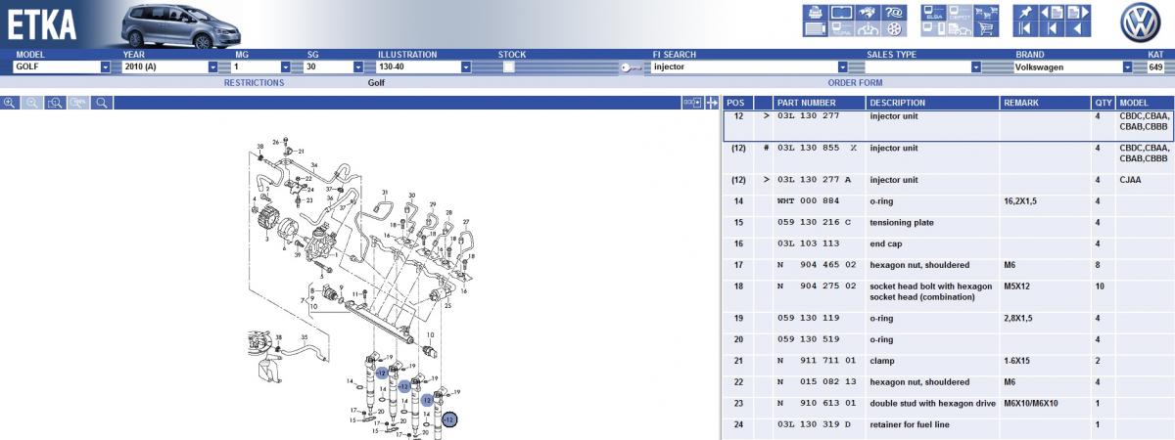Click the black-outlined 12 marker in diagram

tap(448, 418)
